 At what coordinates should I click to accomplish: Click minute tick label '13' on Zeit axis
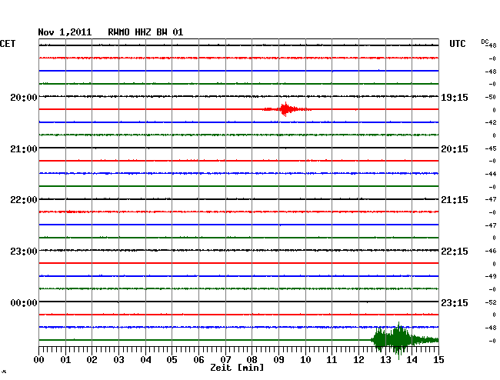(x=385, y=360)
